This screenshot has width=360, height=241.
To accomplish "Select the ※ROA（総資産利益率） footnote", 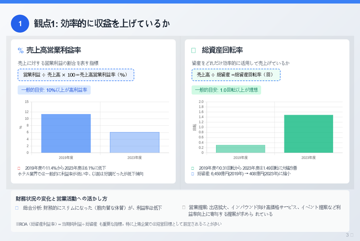I will [x=118, y=224].
